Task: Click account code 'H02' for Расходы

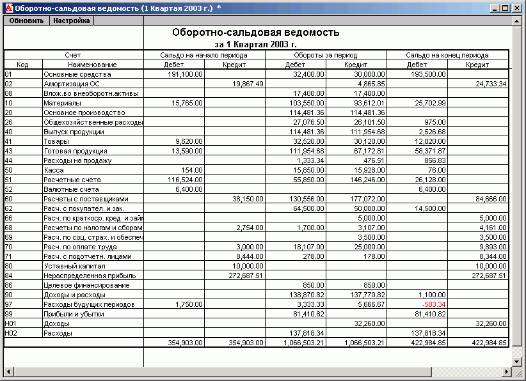Action: tap(10, 334)
